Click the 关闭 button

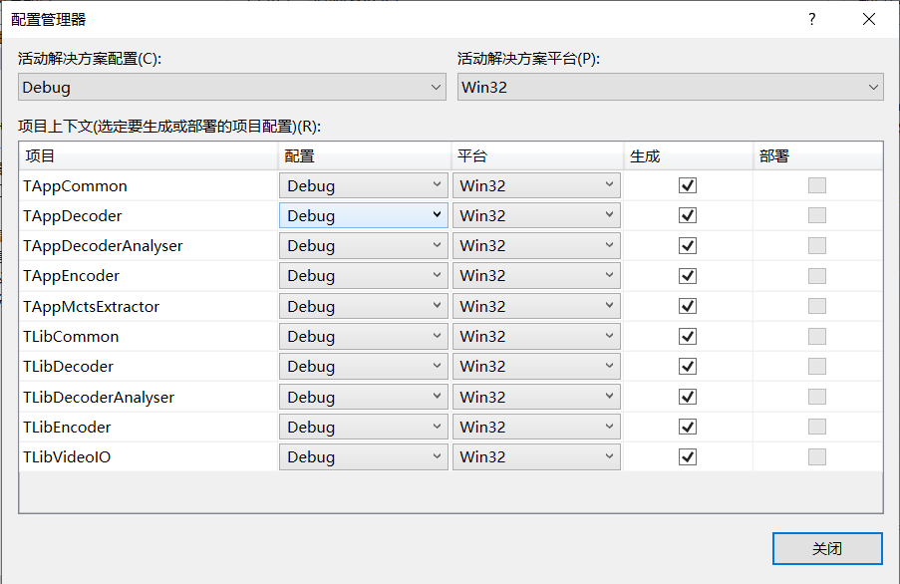pyautogui.click(x=827, y=548)
